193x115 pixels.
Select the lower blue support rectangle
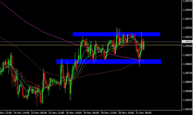109,61
